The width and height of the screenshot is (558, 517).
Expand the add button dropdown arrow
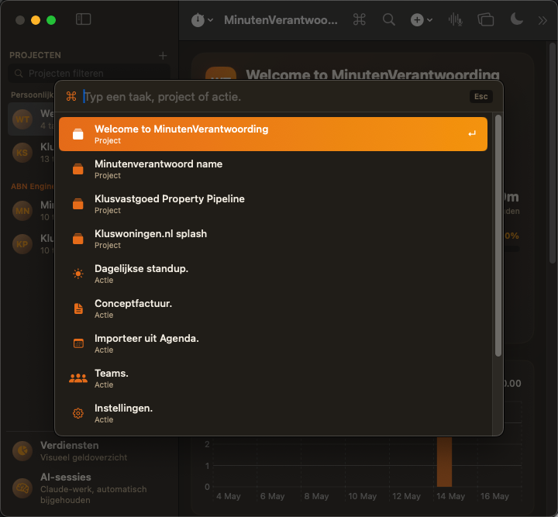(429, 20)
